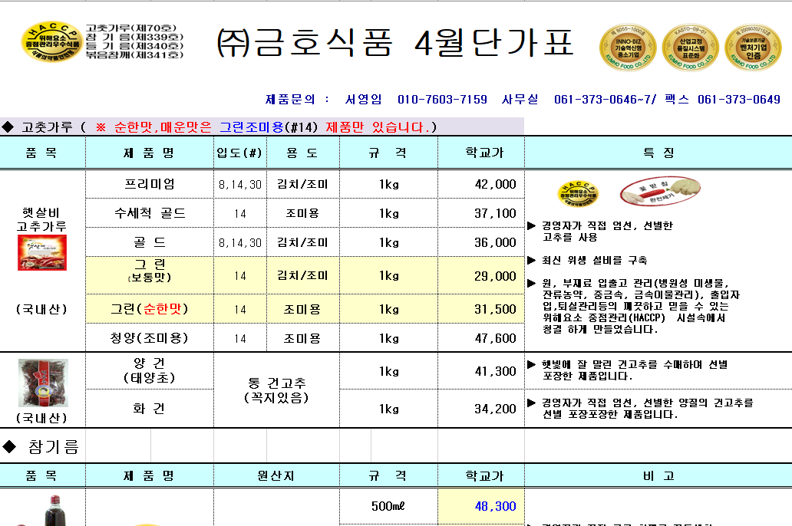792x526 pixels.
Task: Click the 조미용 cell in the 수세척 골드 row
Action: point(302,213)
